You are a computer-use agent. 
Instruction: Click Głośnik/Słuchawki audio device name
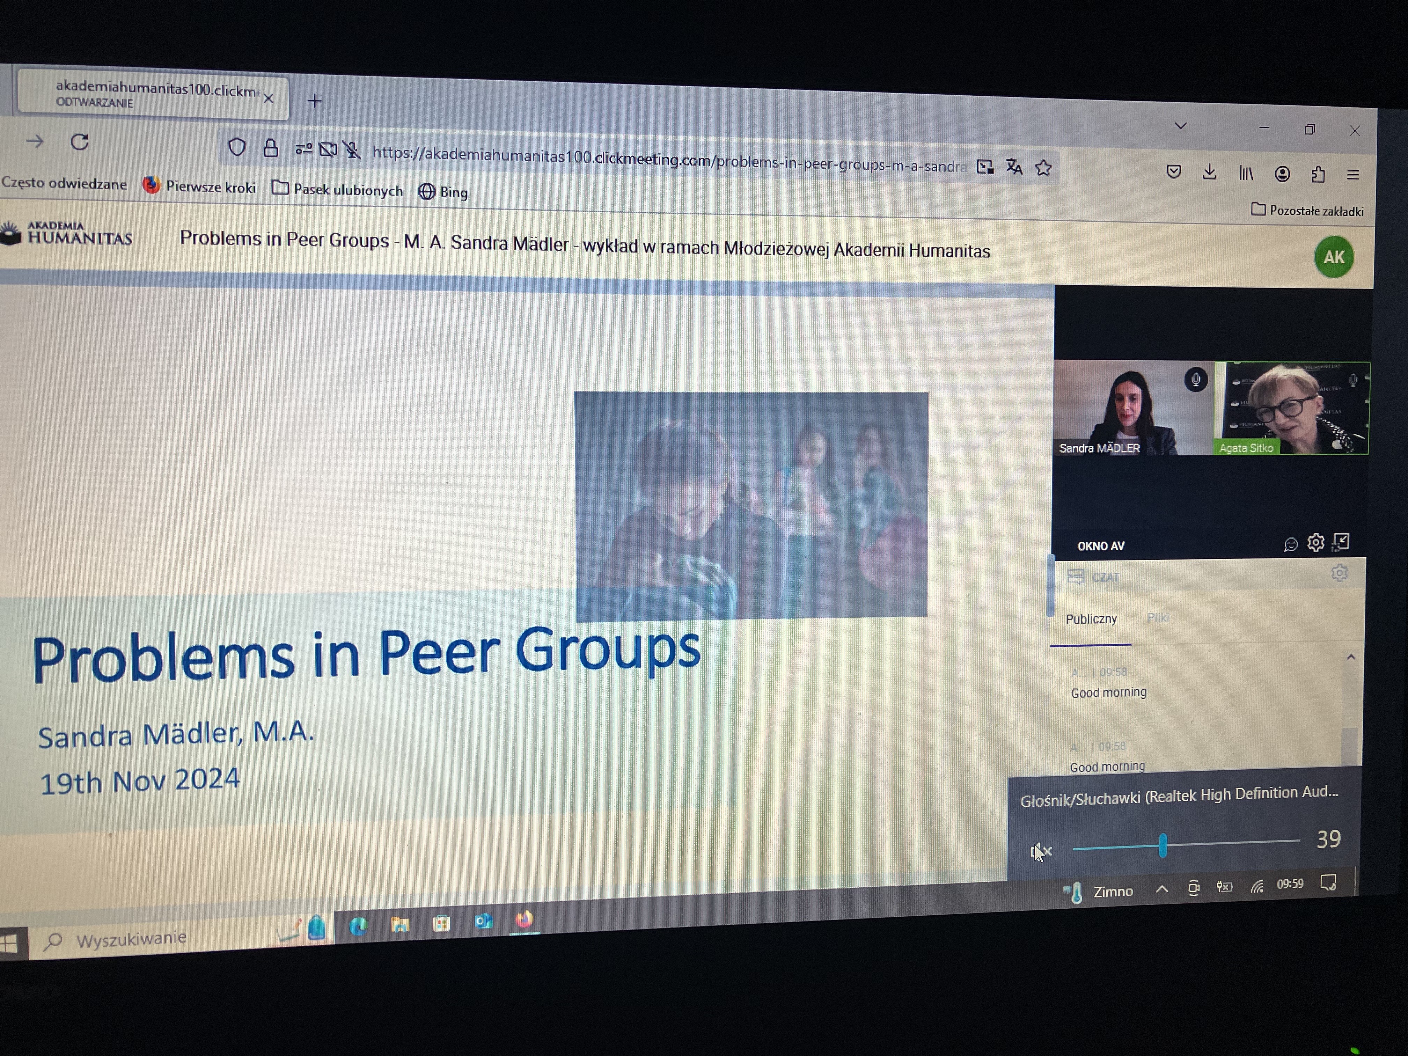[x=1179, y=795]
